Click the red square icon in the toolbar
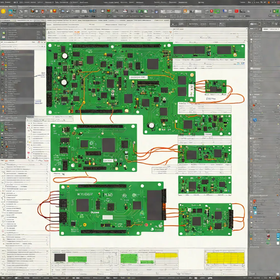Image resolution: width=280 pixels, height=280 pixels. tap(237, 11)
